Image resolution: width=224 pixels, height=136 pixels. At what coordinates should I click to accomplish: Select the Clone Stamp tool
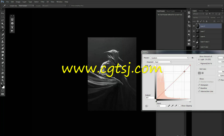click(3, 41)
